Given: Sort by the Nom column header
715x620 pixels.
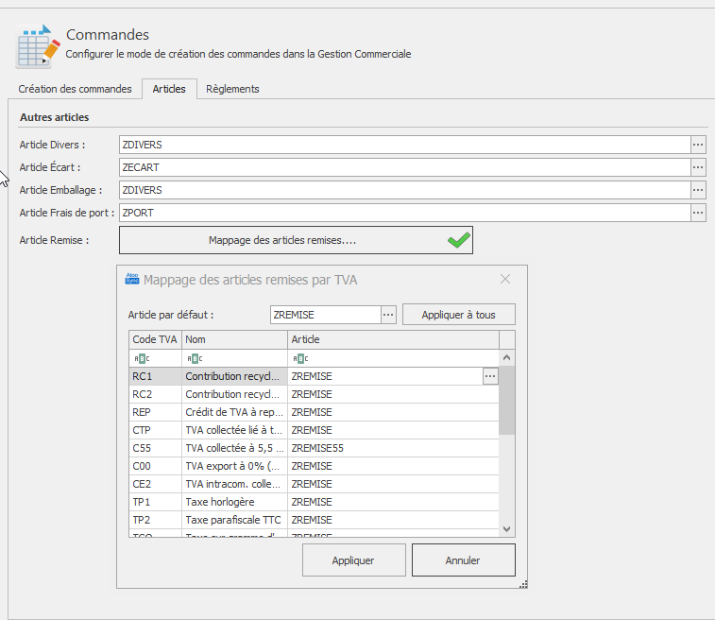Looking at the screenshot, I should (234, 339).
